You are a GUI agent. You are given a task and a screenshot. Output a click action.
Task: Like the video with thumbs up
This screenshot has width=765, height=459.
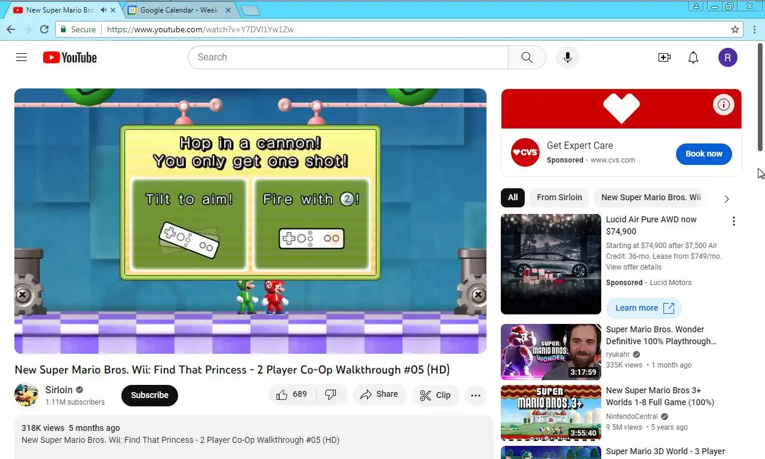292,394
